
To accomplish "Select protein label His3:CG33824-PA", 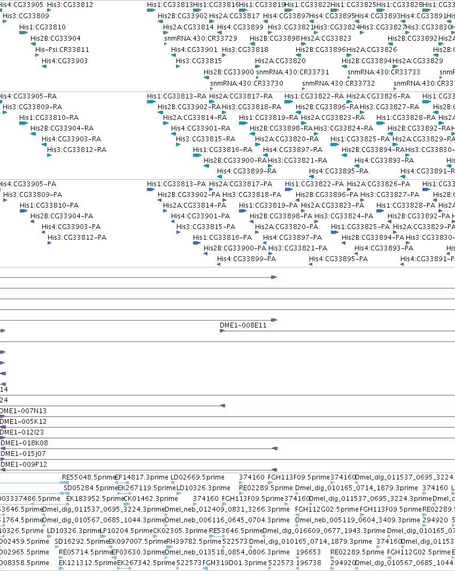I will (x=344, y=216).
